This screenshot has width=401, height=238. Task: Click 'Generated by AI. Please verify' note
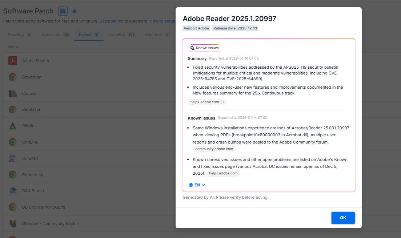click(225, 197)
